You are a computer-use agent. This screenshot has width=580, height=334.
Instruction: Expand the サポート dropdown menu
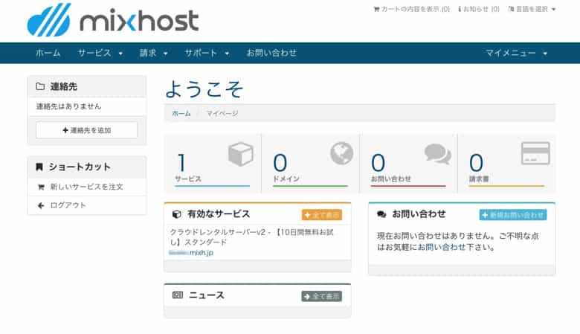click(207, 54)
